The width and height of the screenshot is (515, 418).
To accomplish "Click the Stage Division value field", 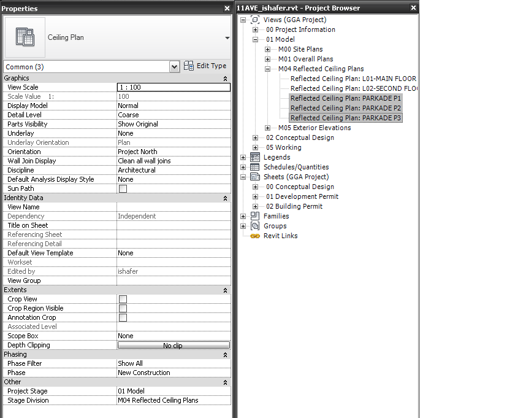I will click(x=174, y=400).
